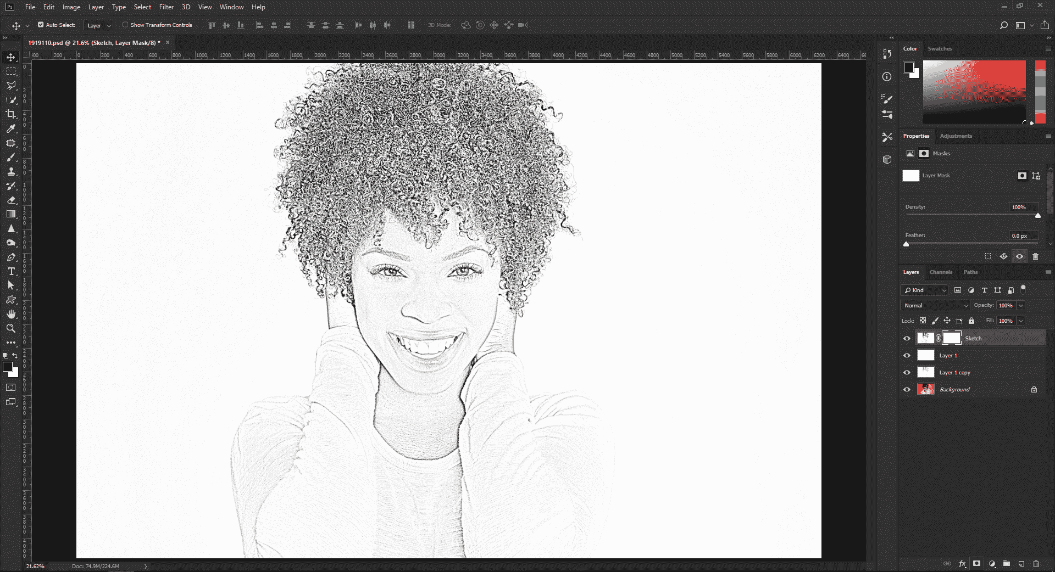
Task: Create a new layer with the New Layer icon
Action: pos(1021,564)
